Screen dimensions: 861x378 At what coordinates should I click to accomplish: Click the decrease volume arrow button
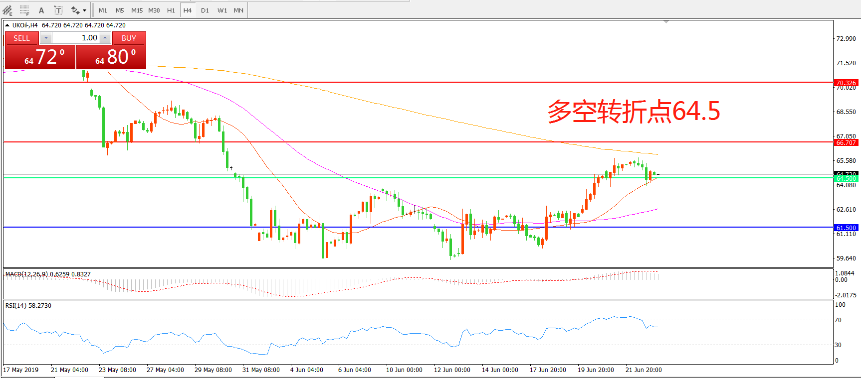click(x=46, y=38)
